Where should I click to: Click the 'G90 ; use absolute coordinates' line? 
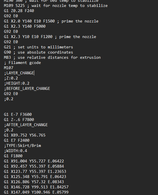click(x=39, y=52)
